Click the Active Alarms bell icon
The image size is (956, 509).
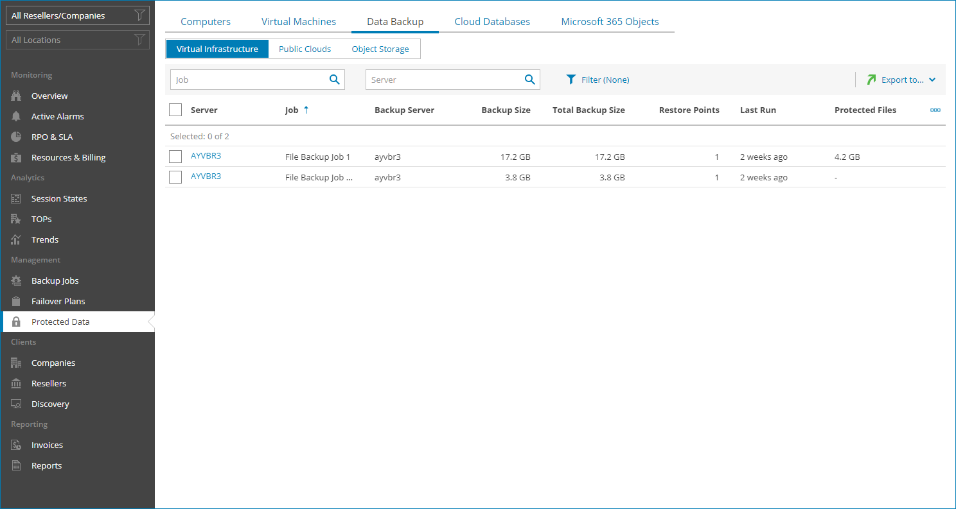pyautogui.click(x=17, y=117)
